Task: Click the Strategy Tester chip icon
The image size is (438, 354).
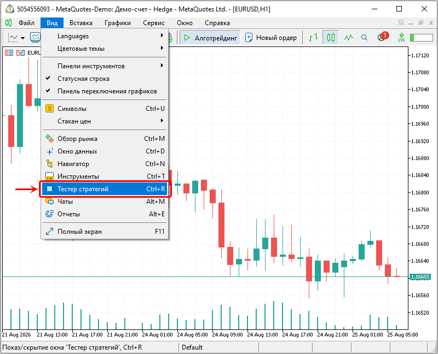Action: pyautogui.click(x=49, y=188)
